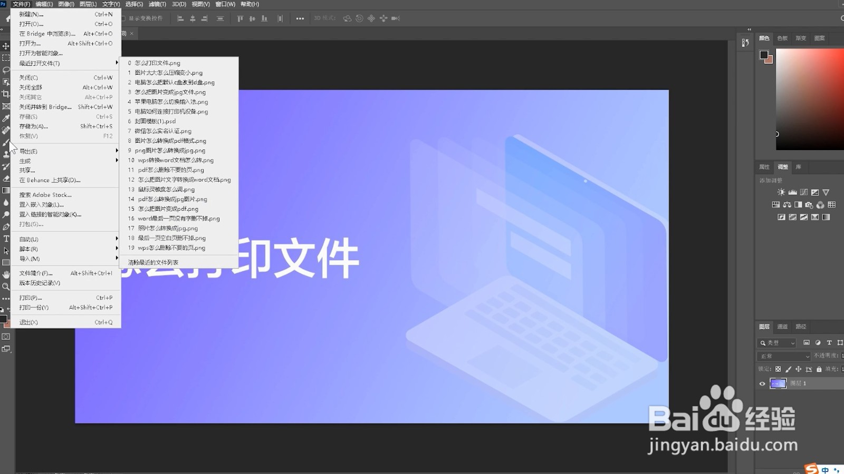Choose 关闭全部 entry

click(x=65, y=87)
